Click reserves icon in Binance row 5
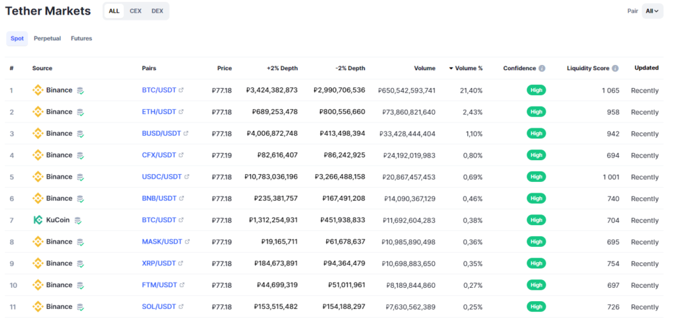Image resolution: width=678 pixels, height=319 pixels. [x=80, y=177]
